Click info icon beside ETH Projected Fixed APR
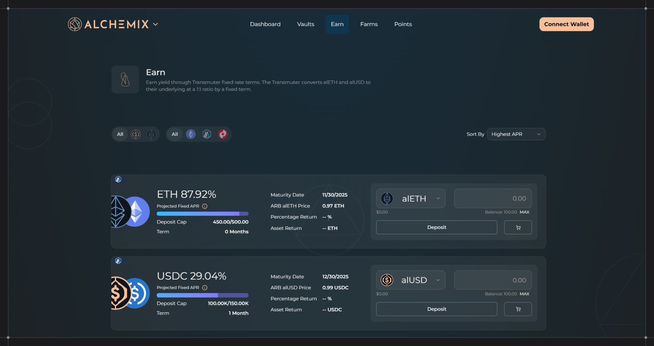Screen dimensions: 654x346 point(205,206)
